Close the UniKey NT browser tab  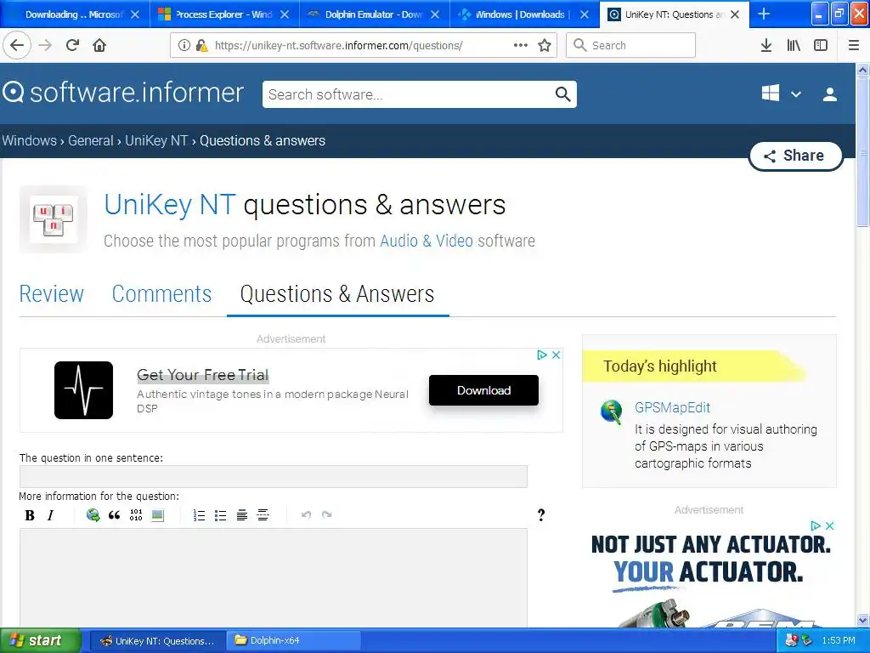coord(735,14)
